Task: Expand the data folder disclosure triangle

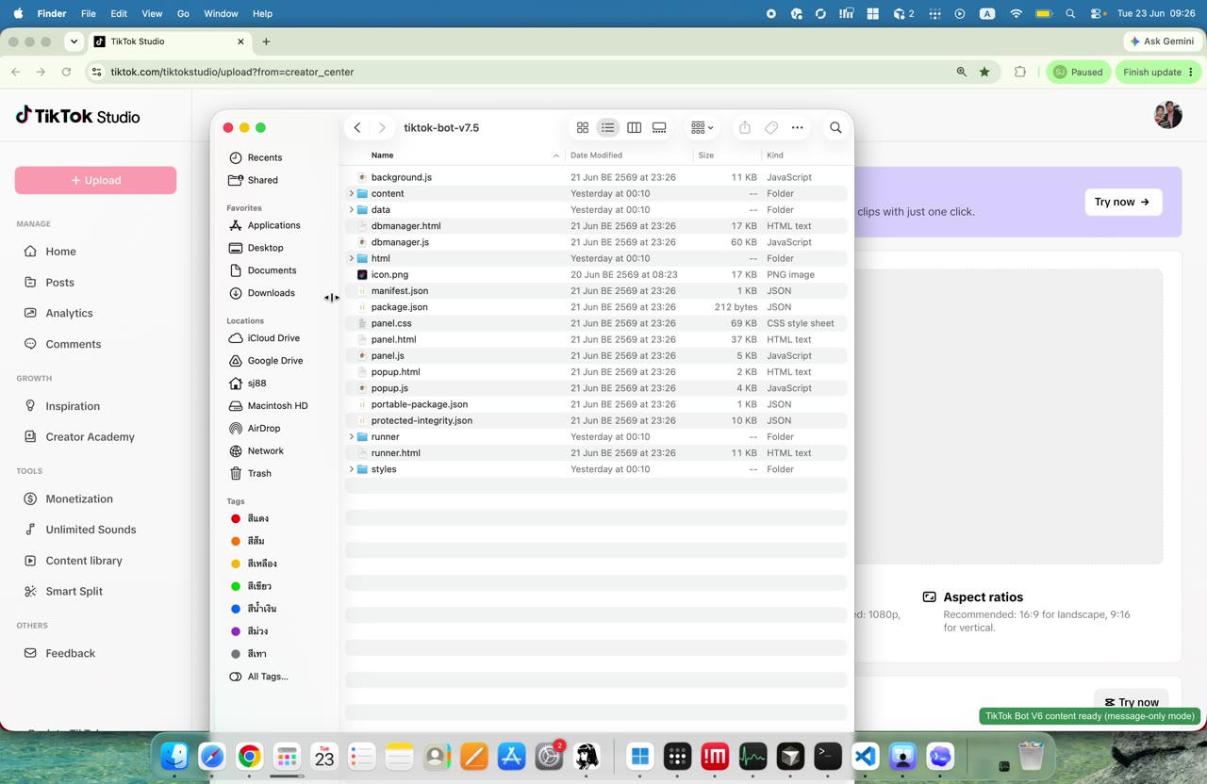Action: click(x=352, y=210)
